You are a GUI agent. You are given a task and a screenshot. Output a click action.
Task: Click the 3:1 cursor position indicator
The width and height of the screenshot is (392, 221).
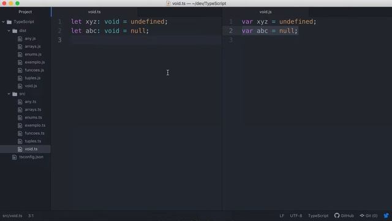(x=31, y=215)
